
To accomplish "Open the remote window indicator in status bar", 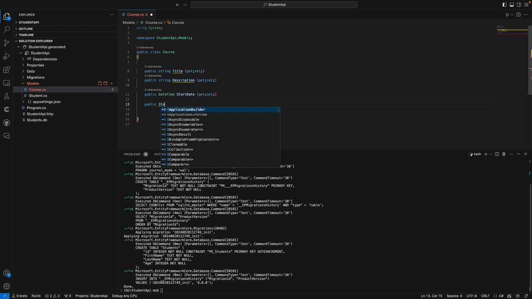I will tap(5, 296).
